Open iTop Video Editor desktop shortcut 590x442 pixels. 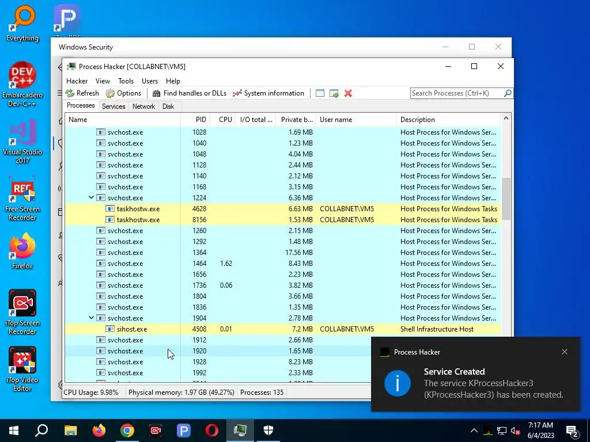pyautogui.click(x=22, y=369)
